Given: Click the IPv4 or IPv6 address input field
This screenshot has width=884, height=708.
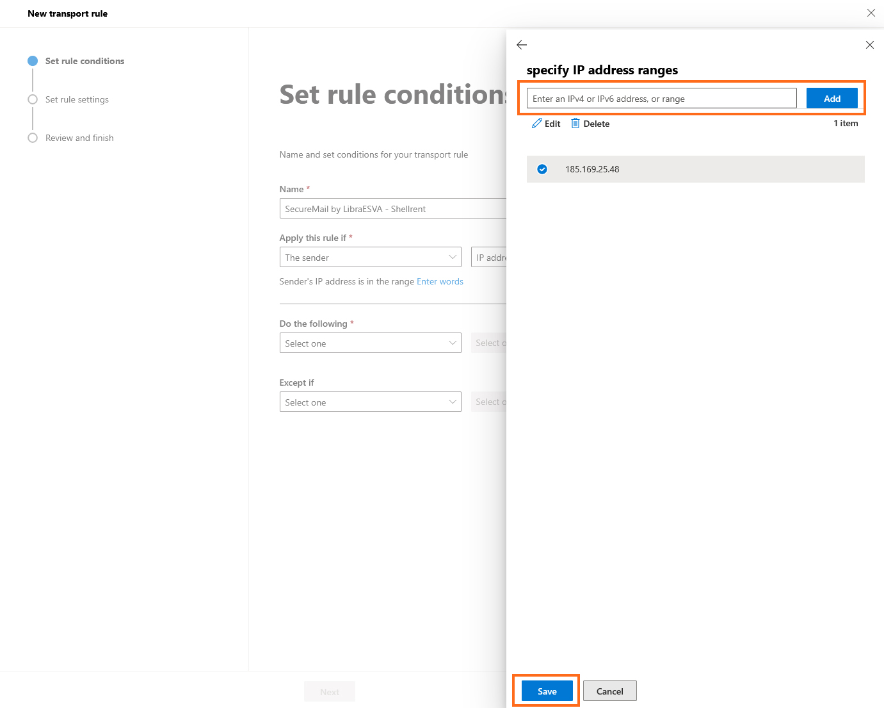Looking at the screenshot, I should (x=661, y=99).
